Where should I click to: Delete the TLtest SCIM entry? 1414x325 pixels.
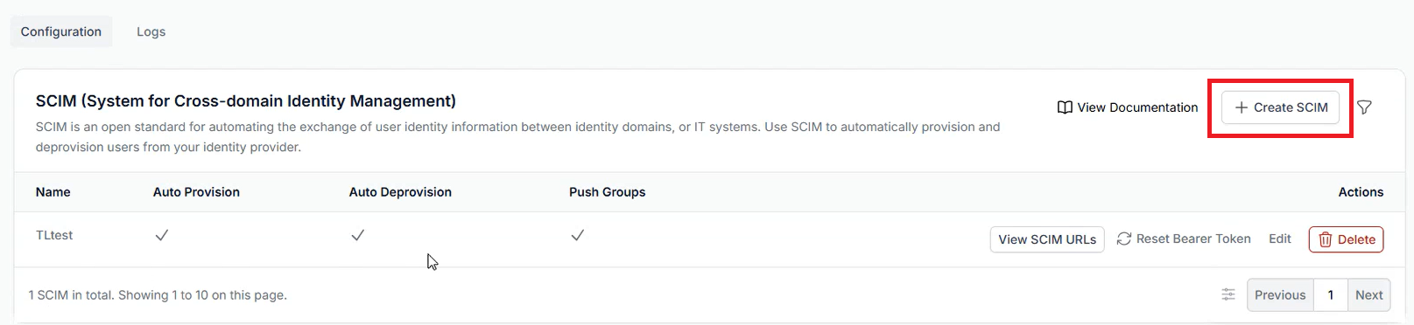click(1346, 239)
